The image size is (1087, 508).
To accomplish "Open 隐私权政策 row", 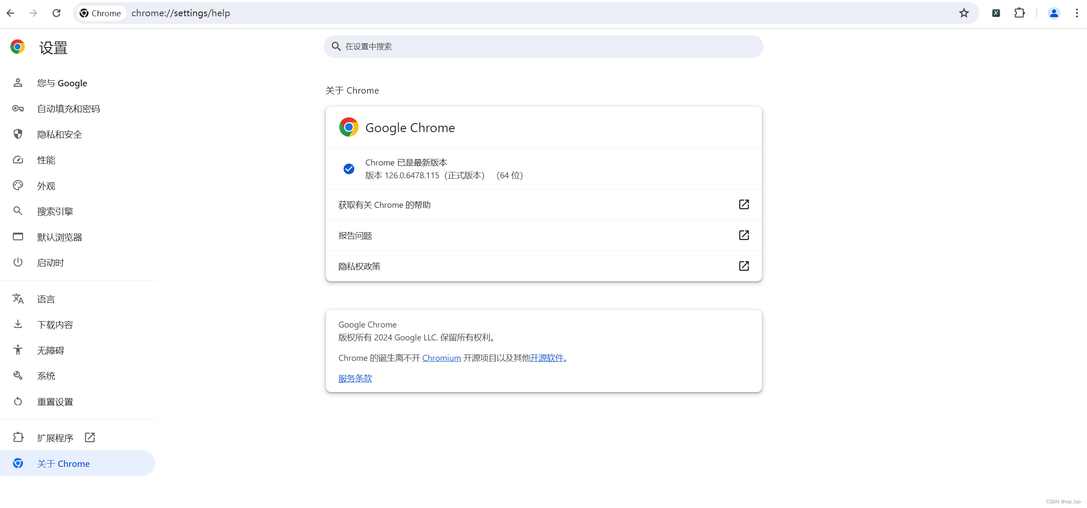I will [543, 266].
